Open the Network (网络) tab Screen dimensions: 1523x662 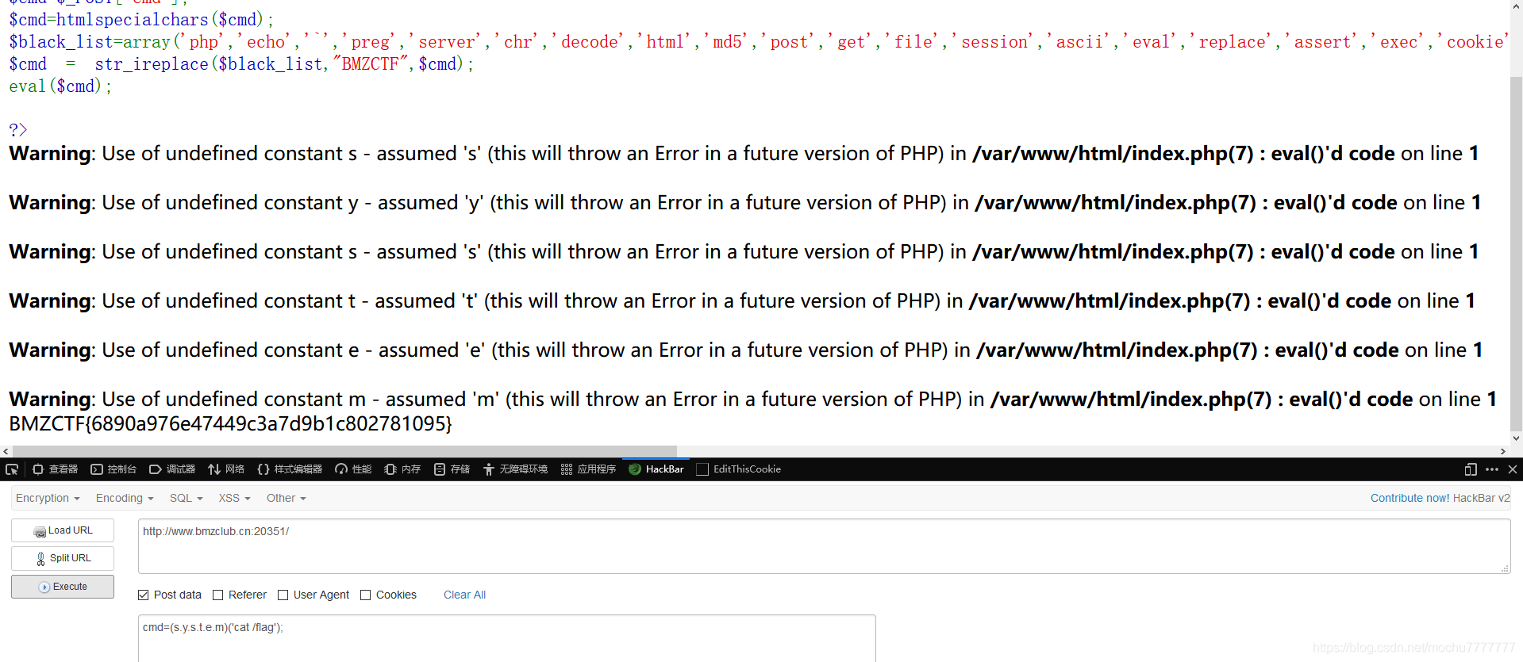point(226,469)
